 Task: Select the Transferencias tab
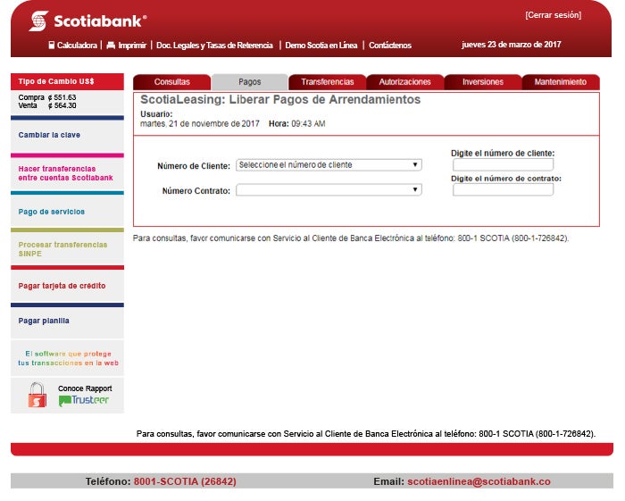(x=327, y=82)
